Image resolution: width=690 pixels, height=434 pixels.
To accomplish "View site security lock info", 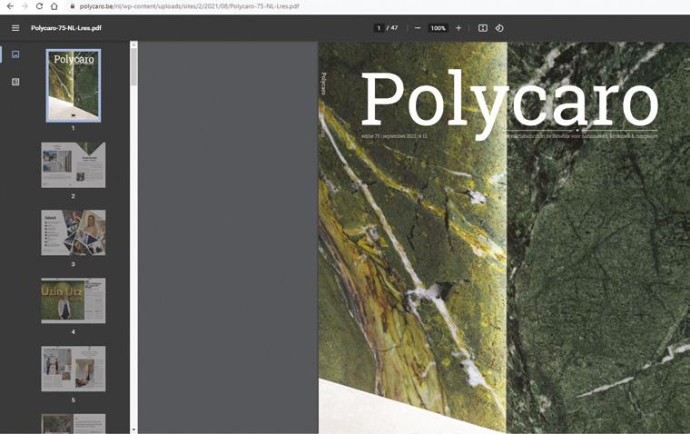I will [x=72, y=6].
